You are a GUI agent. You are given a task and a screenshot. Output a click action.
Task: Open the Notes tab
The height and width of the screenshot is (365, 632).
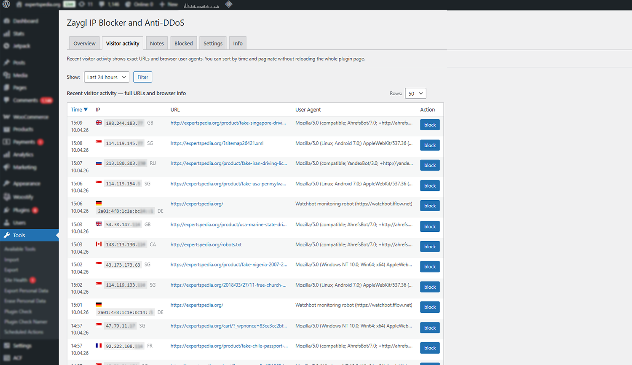(x=157, y=43)
